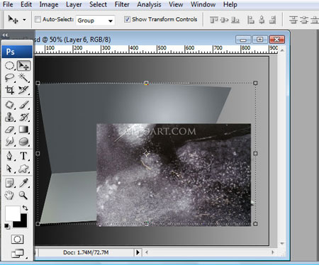
Task: Select the Lasso tool
Action: [x=9, y=78]
